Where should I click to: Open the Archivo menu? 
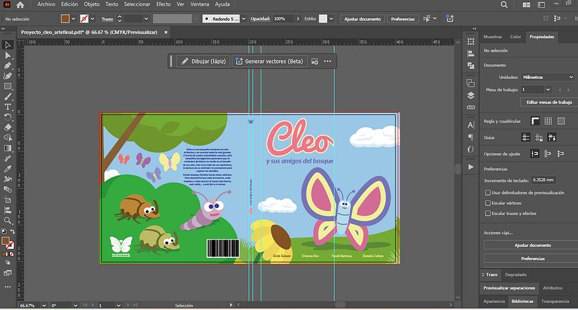pos(46,4)
